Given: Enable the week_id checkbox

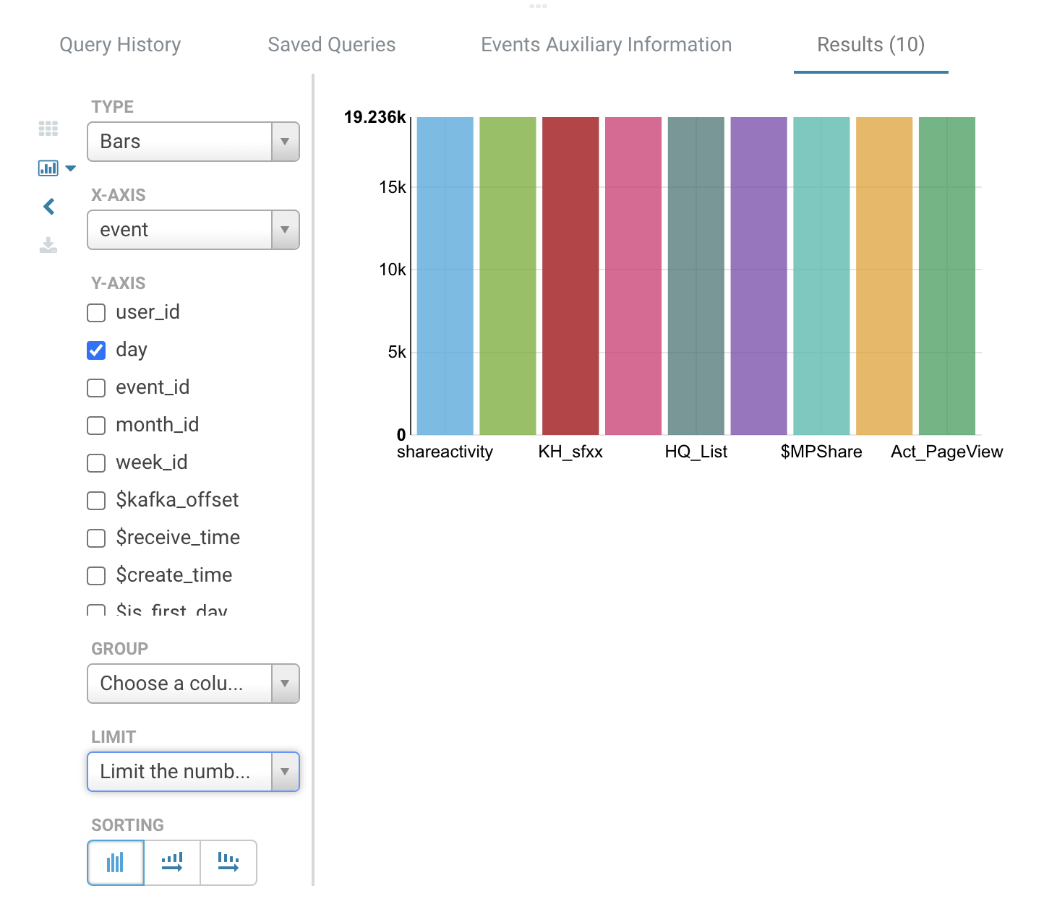Looking at the screenshot, I should (x=96, y=462).
